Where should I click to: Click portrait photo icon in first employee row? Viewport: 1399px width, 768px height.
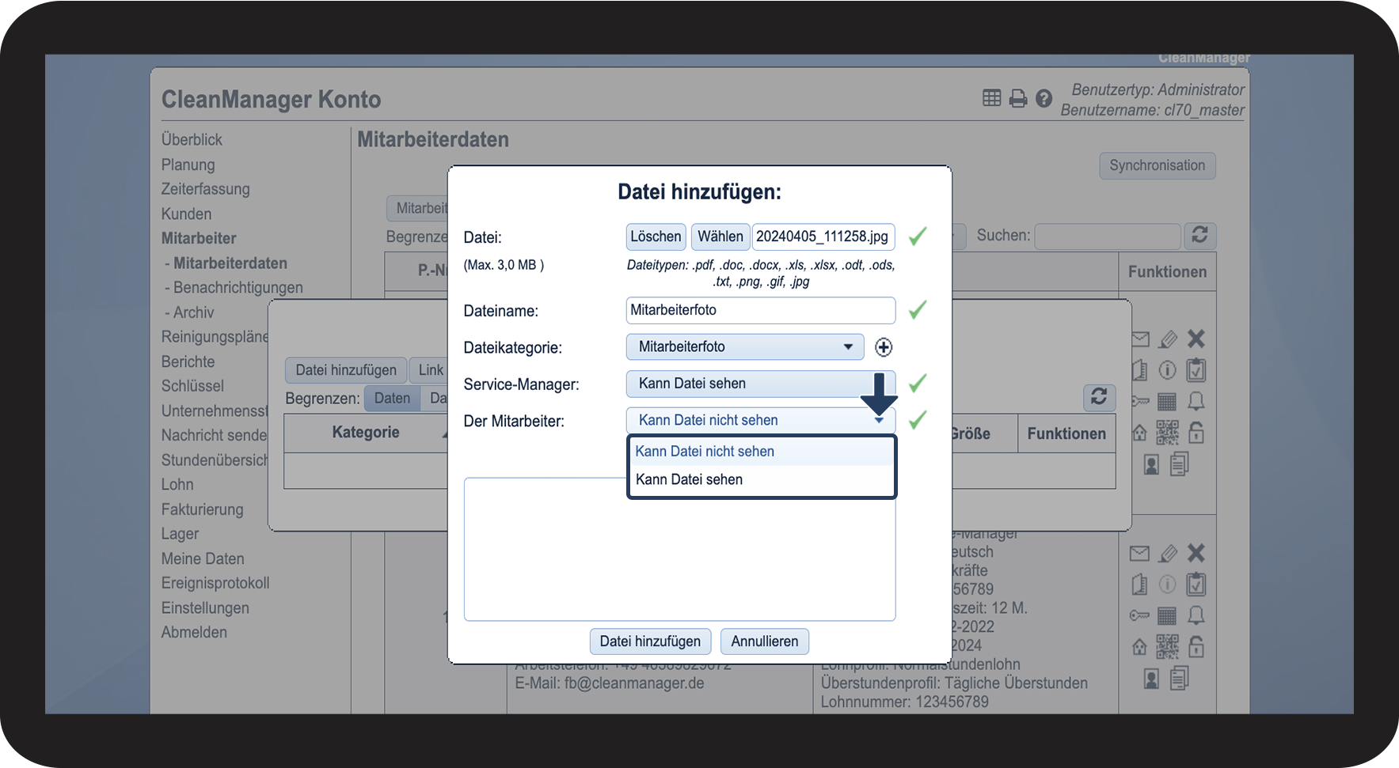click(1152, 464)
